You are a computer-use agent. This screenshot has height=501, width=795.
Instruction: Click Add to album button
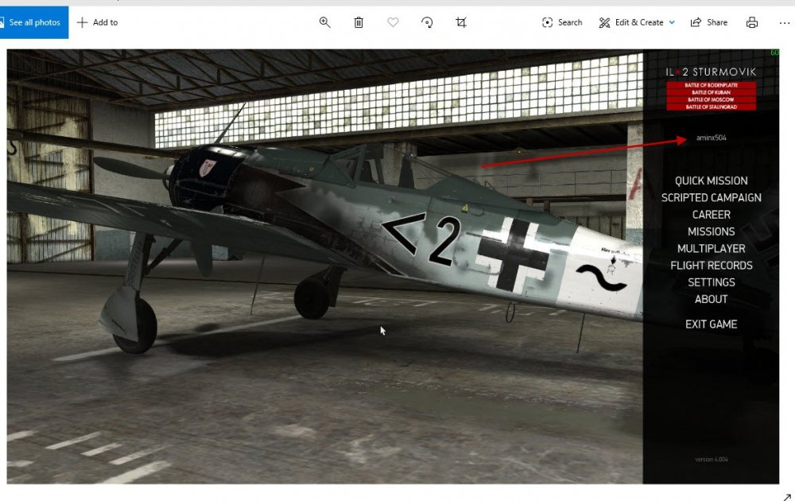click(x=97, y=22)
